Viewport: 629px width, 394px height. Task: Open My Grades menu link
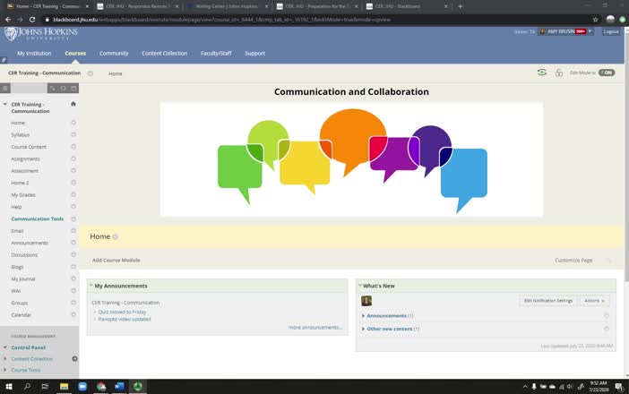pyautogui.click(x=23, y=195)
